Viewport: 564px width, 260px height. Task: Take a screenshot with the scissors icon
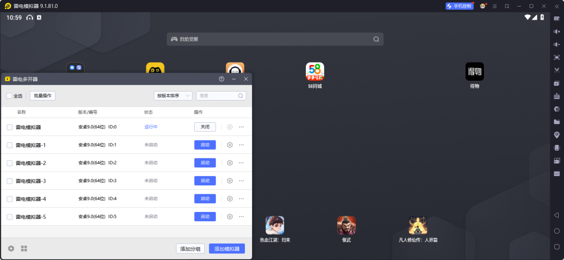[x=556, y=70]
